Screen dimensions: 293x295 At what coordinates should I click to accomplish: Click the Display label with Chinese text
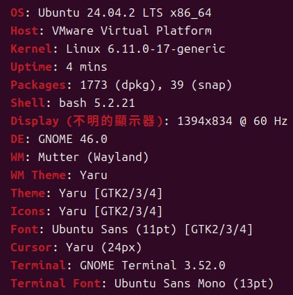(x=87, y=121)
